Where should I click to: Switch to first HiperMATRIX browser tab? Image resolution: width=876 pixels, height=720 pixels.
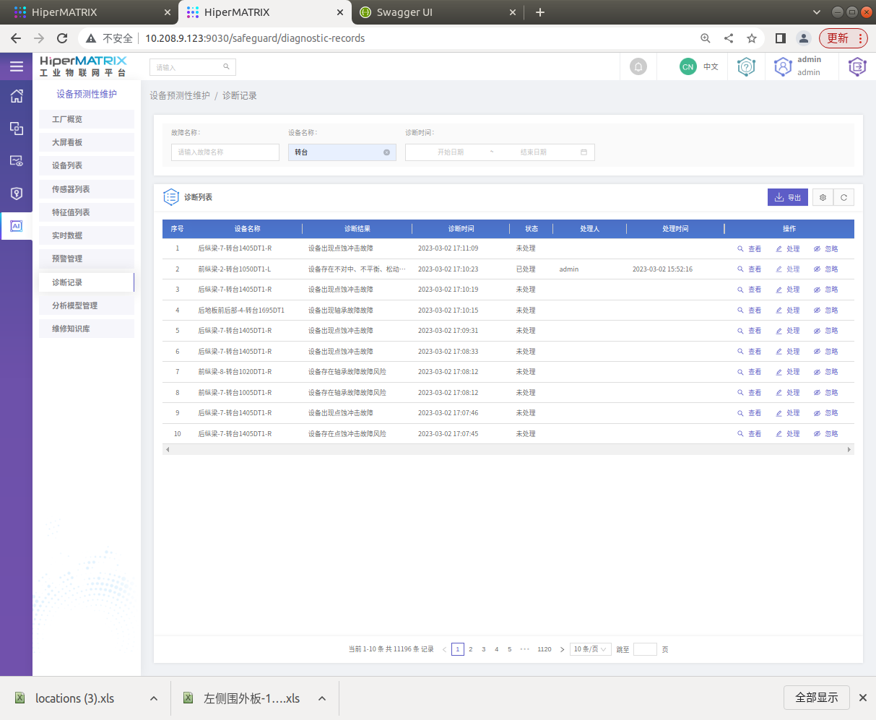pos(92,12)
